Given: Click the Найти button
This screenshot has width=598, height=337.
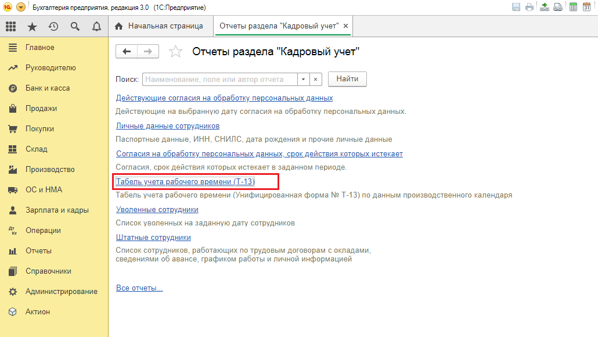Looking at the screenshot, I should pyautogui.click(x=347, y=79).
